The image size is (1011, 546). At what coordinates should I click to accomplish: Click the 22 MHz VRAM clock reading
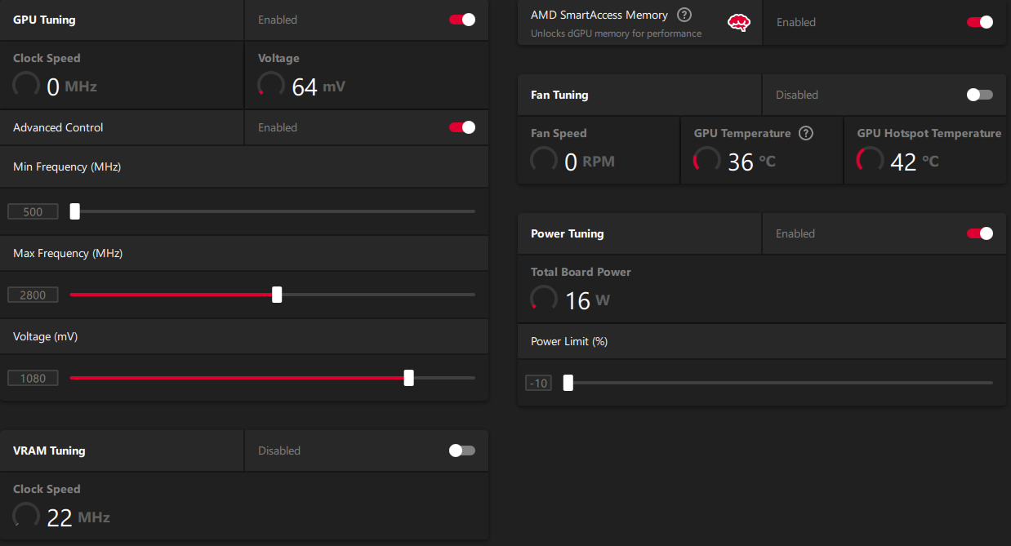78,517
